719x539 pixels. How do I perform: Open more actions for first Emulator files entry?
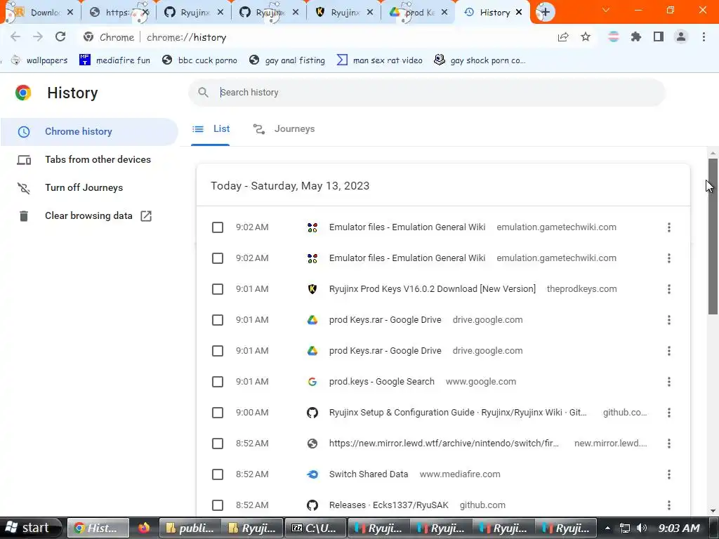[669, 227]
